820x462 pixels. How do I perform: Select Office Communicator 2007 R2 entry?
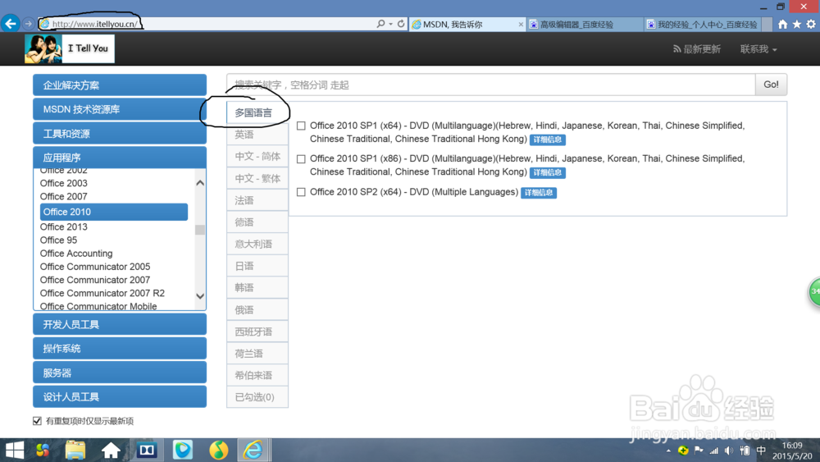[x=102, y=294]
